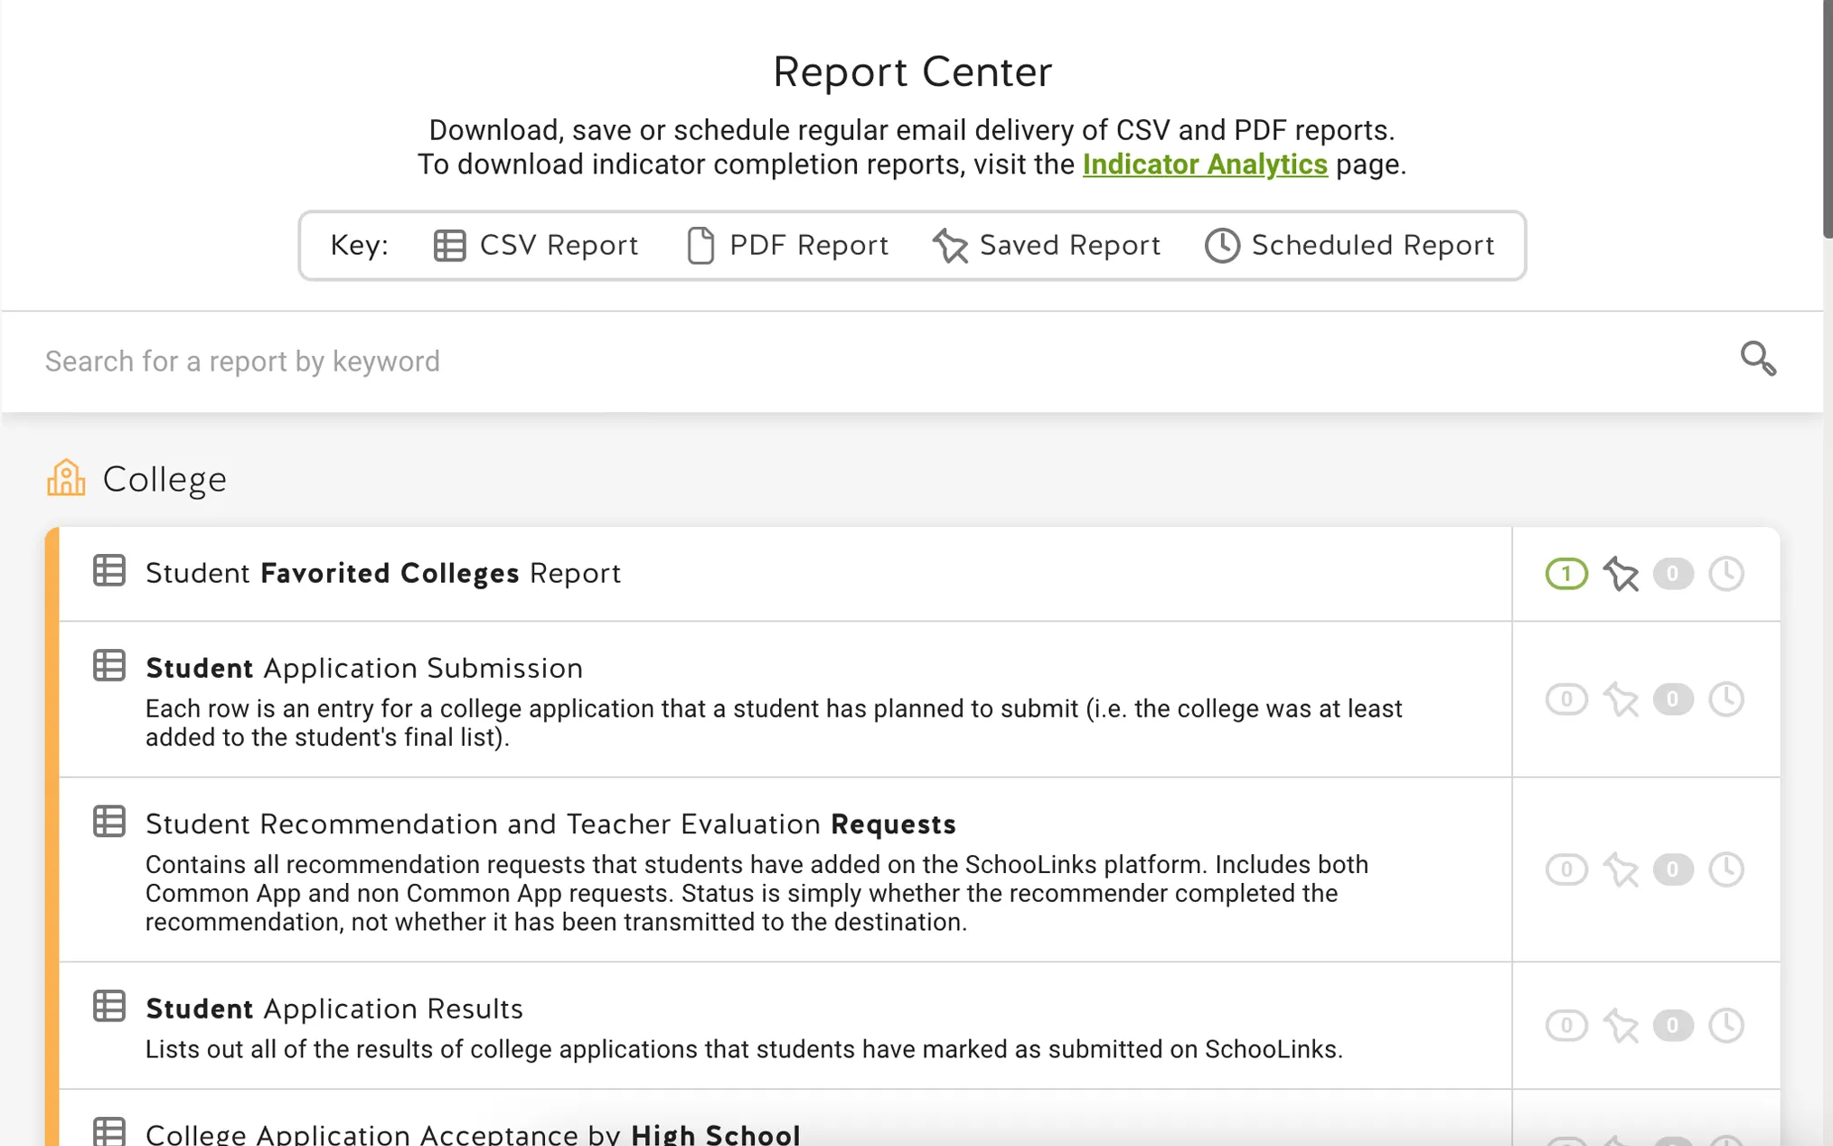This screenshot has width=1833, height=1146.
Task: Open saved count badge for Recommendation Requests report
Action: coord(1566,869)
